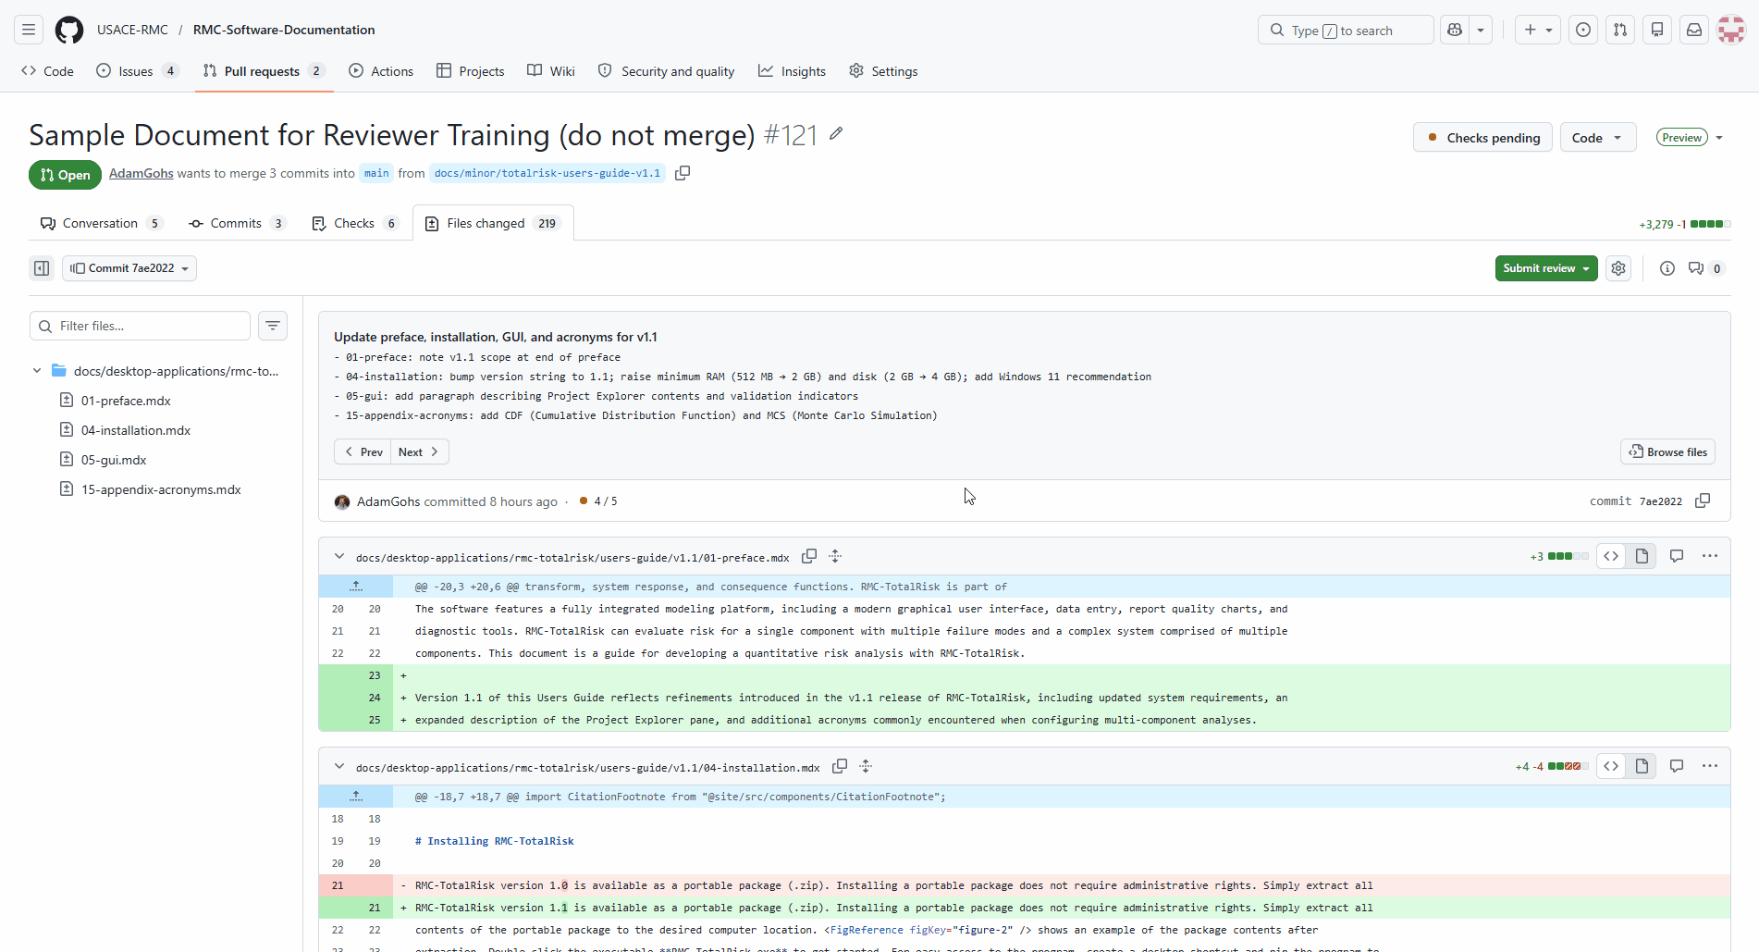Open Wiki tab

tap(551, 71)
